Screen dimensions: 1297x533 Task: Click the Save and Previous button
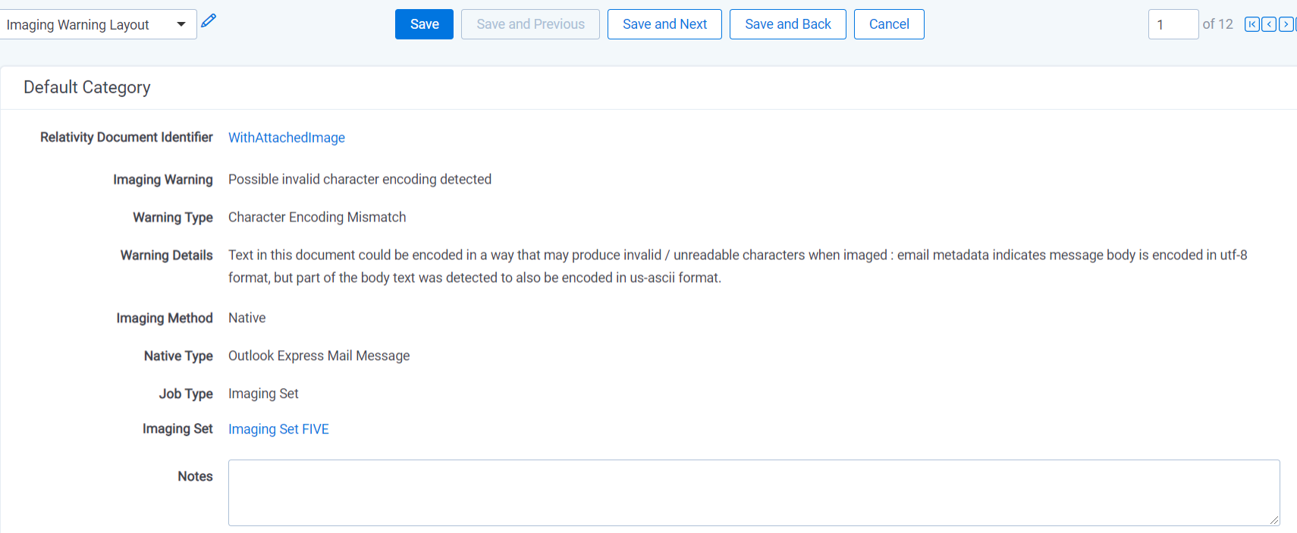pyautogui.click(x=530, y=24)
